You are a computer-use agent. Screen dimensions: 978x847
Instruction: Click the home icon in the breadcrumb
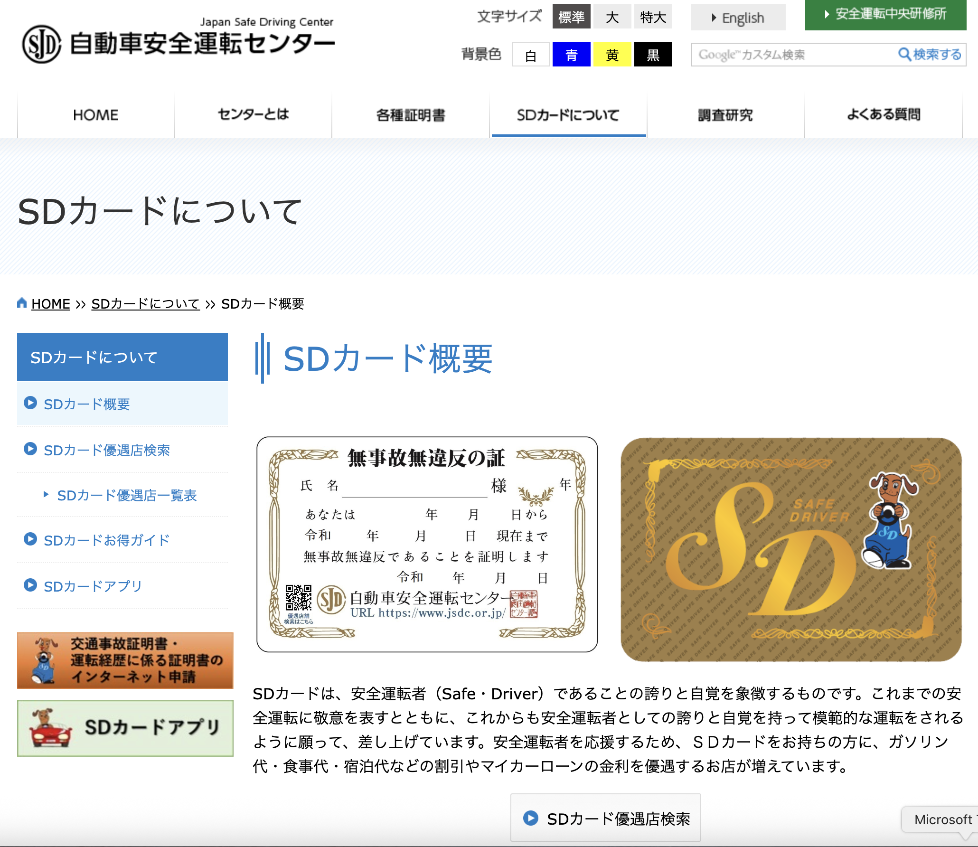coord(21,303)
